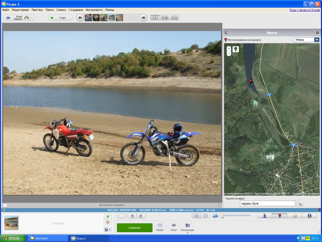This screenshot has width=322, height=242.
Task: Open Properties info panel button
Action: coord(309,216)
